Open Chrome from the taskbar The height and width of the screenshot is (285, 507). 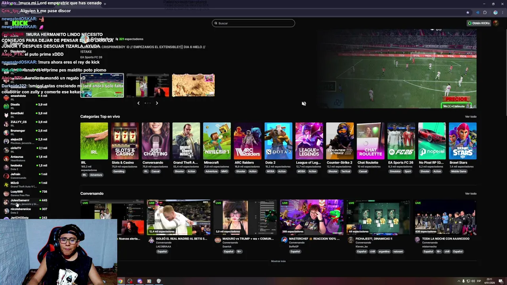pyautogui.click(x=120, y=281)
